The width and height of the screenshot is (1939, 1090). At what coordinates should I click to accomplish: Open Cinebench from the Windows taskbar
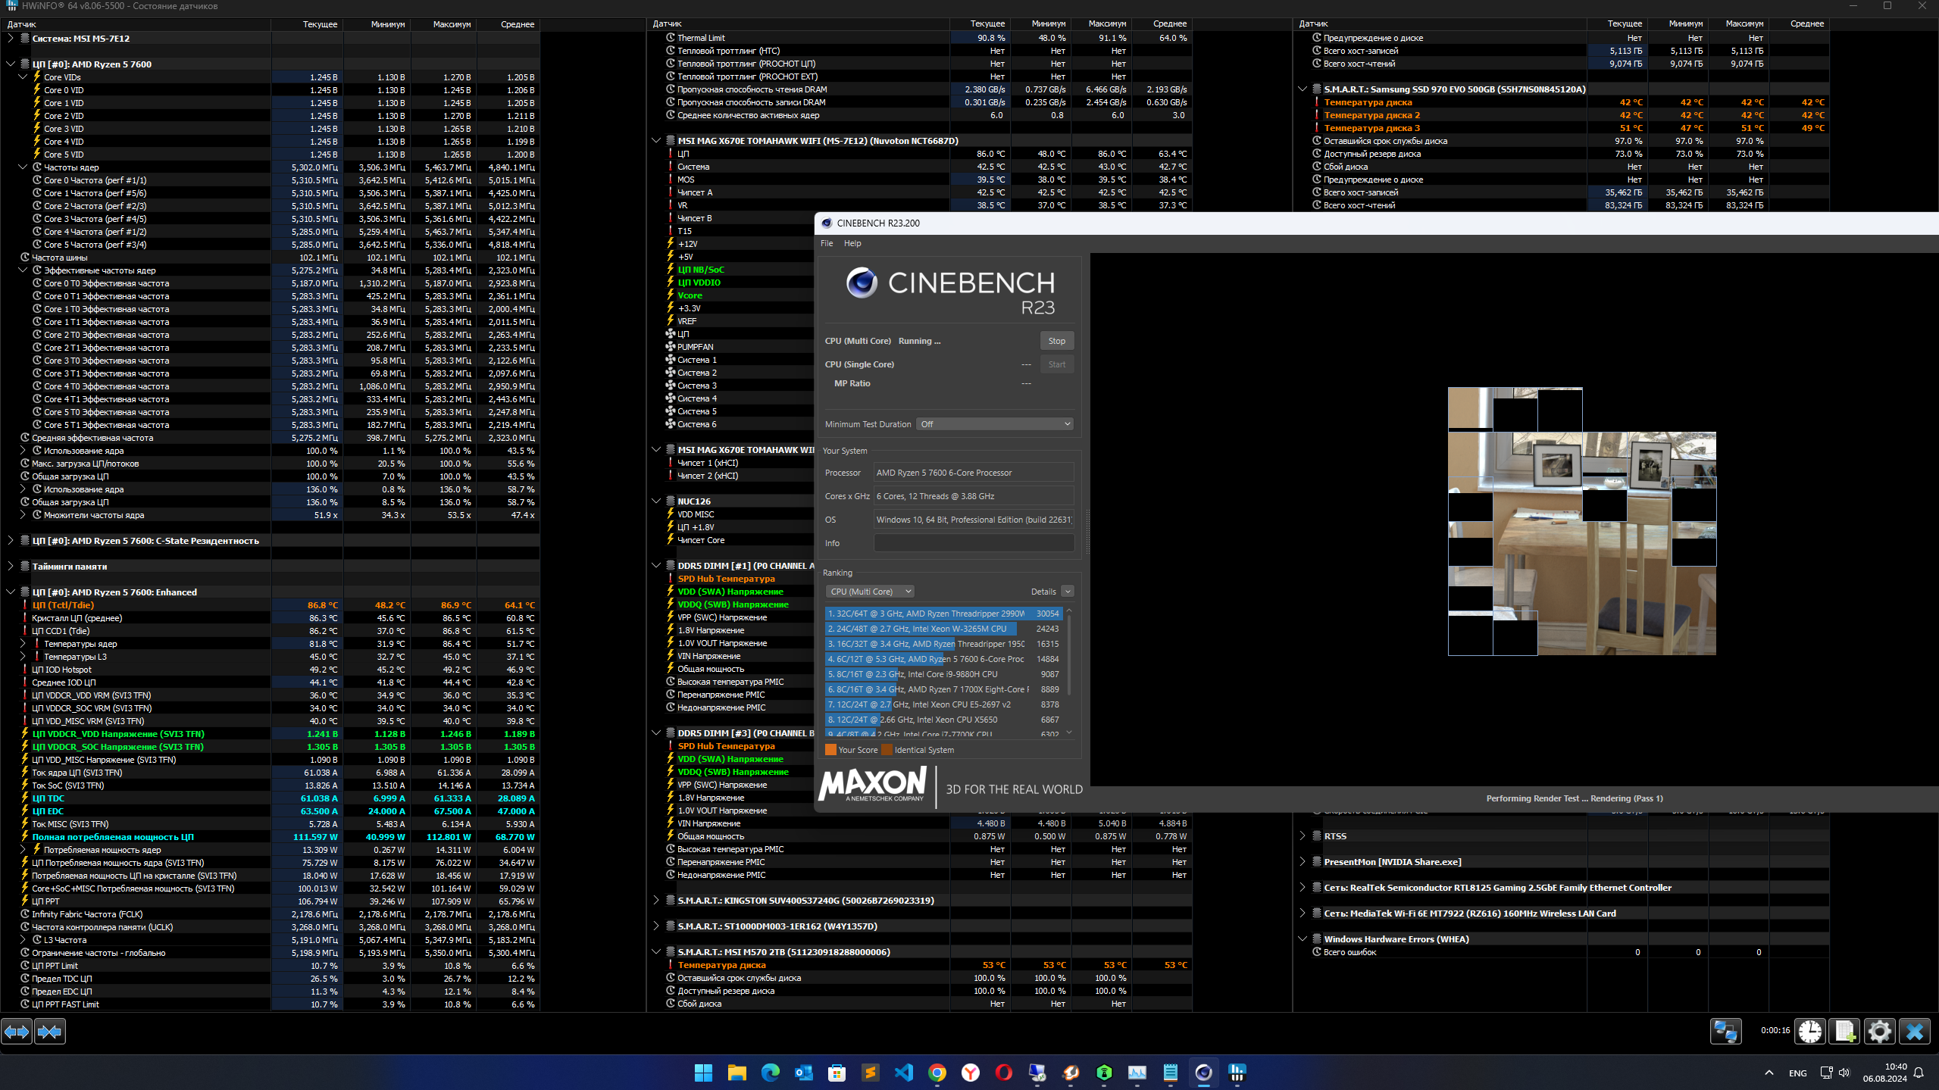pos(1203,1073)
